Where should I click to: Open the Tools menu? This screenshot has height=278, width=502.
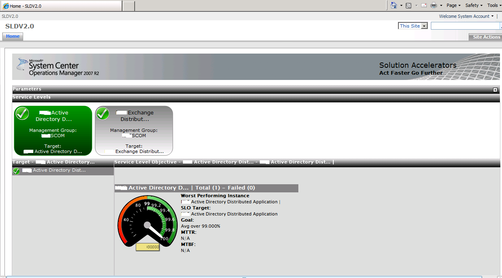coord(493,5)
